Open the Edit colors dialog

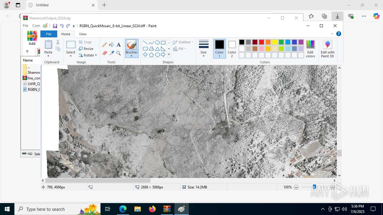(x=310, y=49)
